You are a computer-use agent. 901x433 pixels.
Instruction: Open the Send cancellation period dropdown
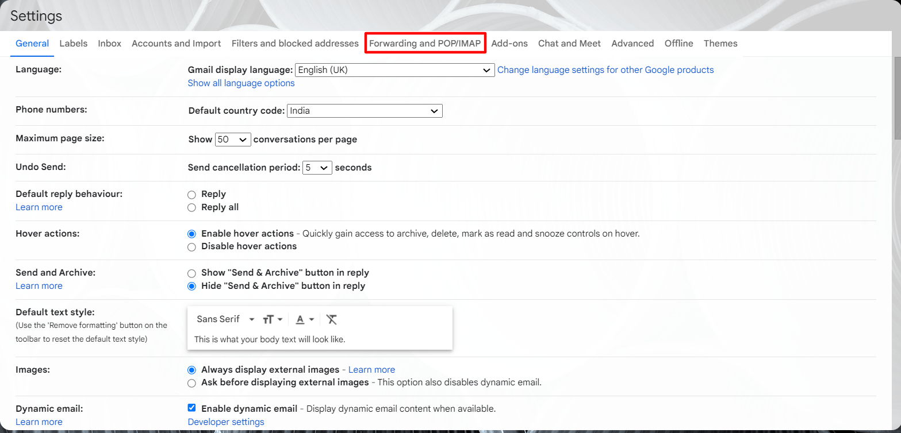[x=317, y=167]
